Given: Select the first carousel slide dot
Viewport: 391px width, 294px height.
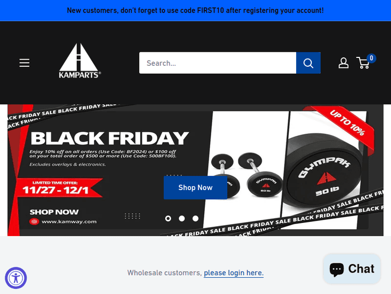Looking at the screenshot, I should point(168,219).
